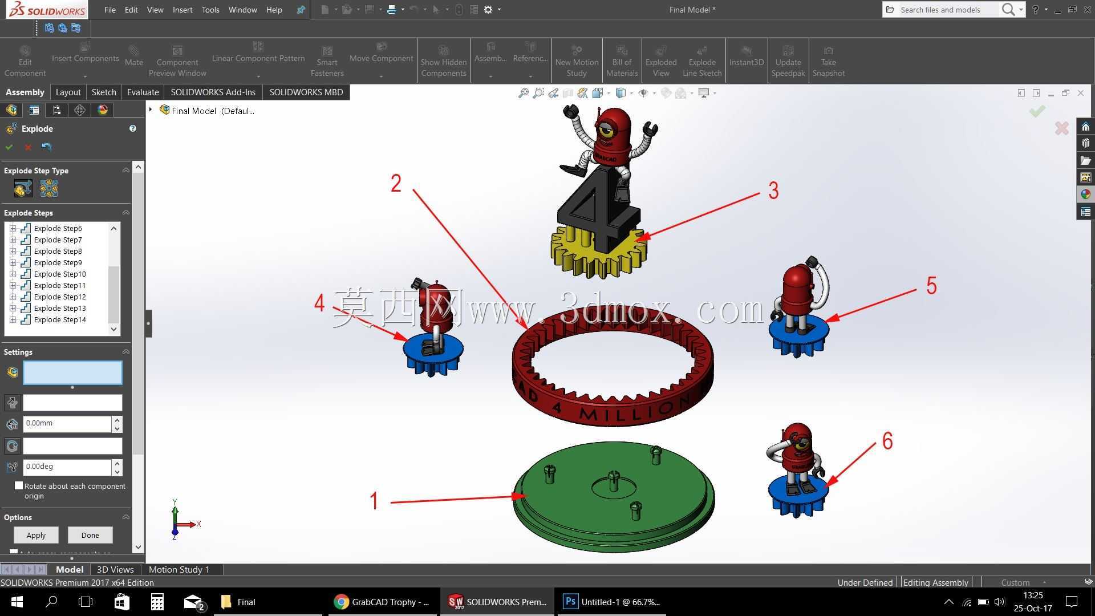Expand the Explode Step6 tree node
1095x616 pixels.
point(13,228)
